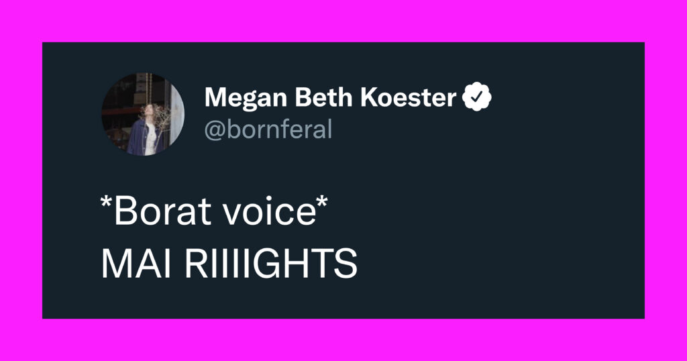Viewport: 687px width, 361px height.
Task: Click the magenta border above the tweet
Action: 343,21
